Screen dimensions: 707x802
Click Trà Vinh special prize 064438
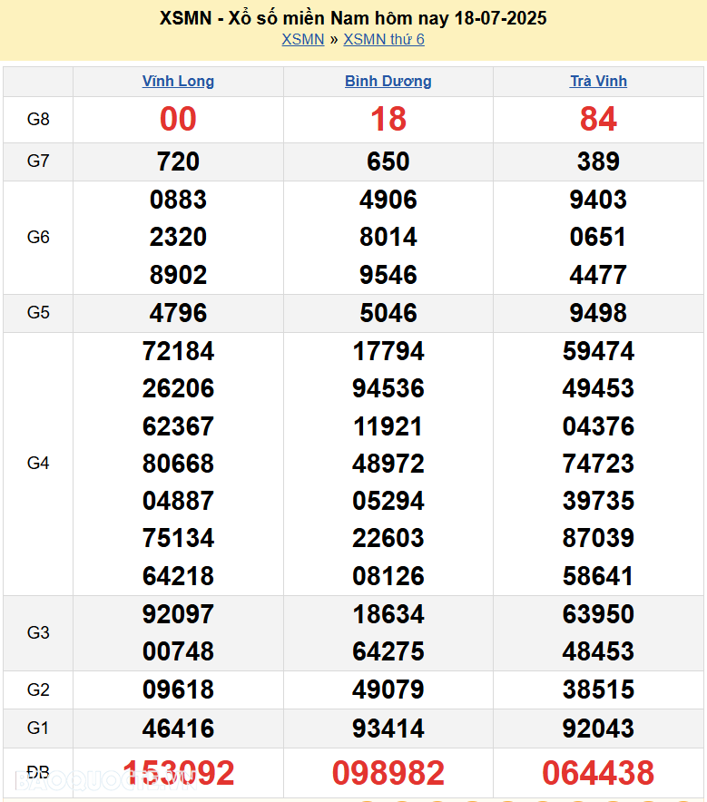pos(598,773)
